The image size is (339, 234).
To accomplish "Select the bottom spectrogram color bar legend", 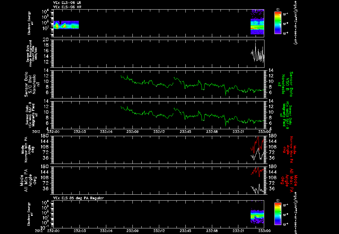I will [x=278, y=214].
